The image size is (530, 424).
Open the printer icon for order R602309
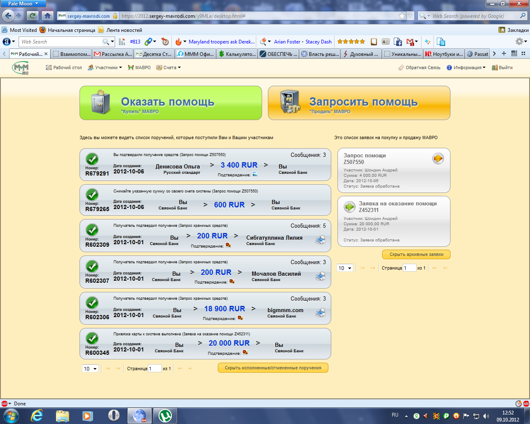320,240
